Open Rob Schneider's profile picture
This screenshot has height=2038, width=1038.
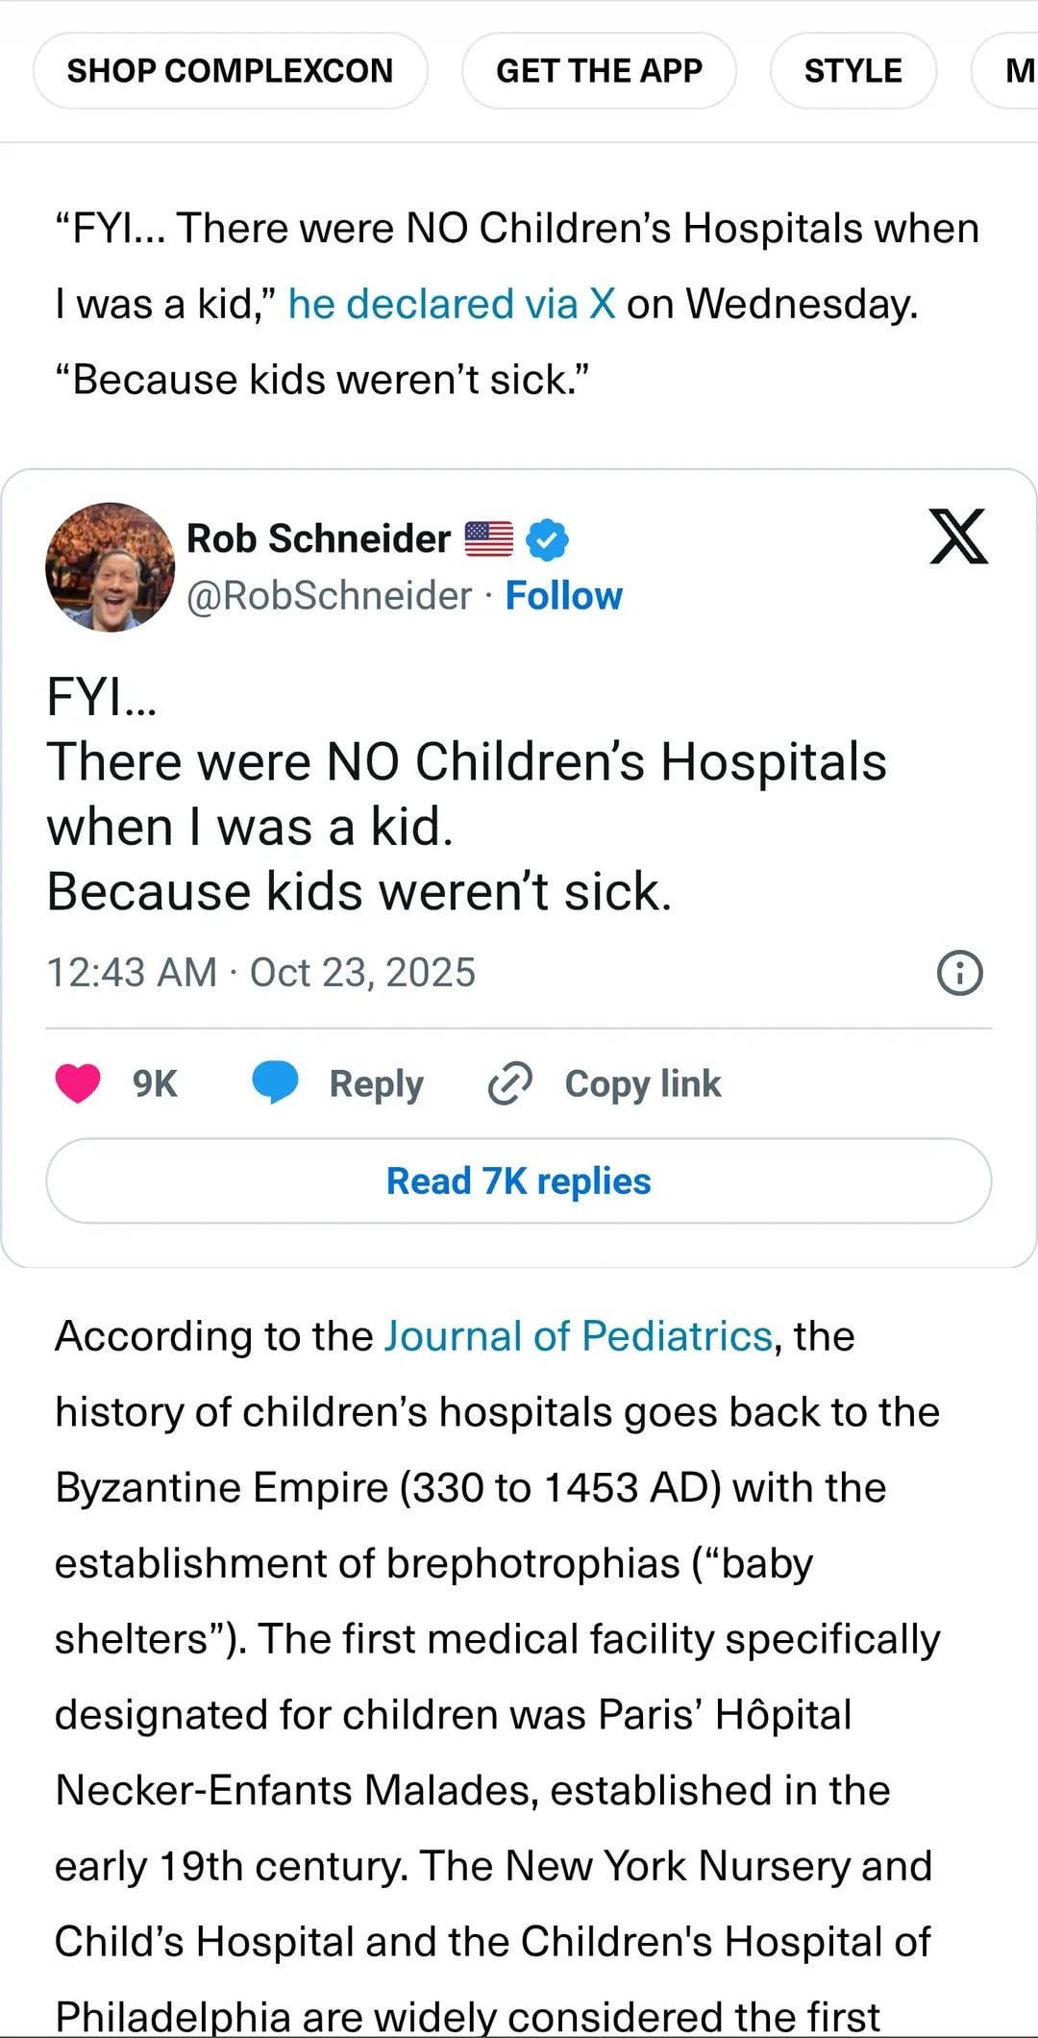pos(110,566)
